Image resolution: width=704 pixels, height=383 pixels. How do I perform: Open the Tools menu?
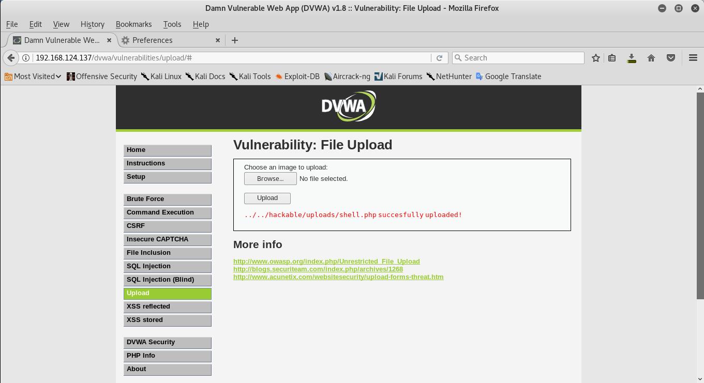[172, 24]
